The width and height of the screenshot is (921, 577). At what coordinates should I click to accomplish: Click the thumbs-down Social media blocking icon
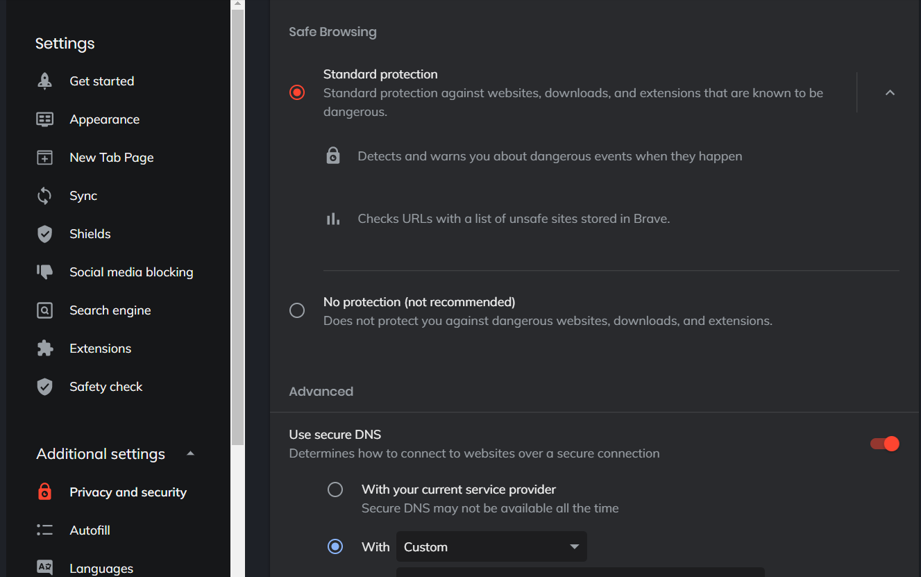coord(44,272)
